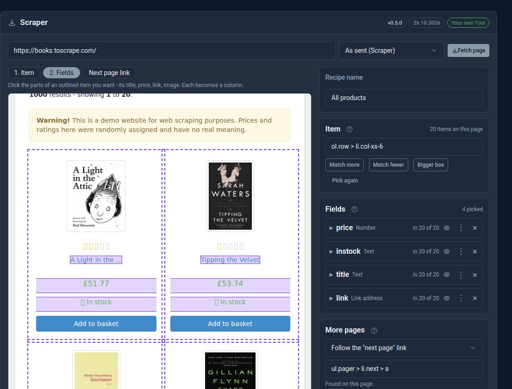This screenshot has width=512, height=389.
Task: Click the 'Tipping the Velvet' title link
Action: point(230,260)
